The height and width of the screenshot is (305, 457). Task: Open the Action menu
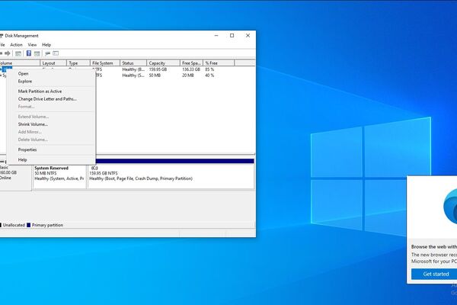coord(16,45)
